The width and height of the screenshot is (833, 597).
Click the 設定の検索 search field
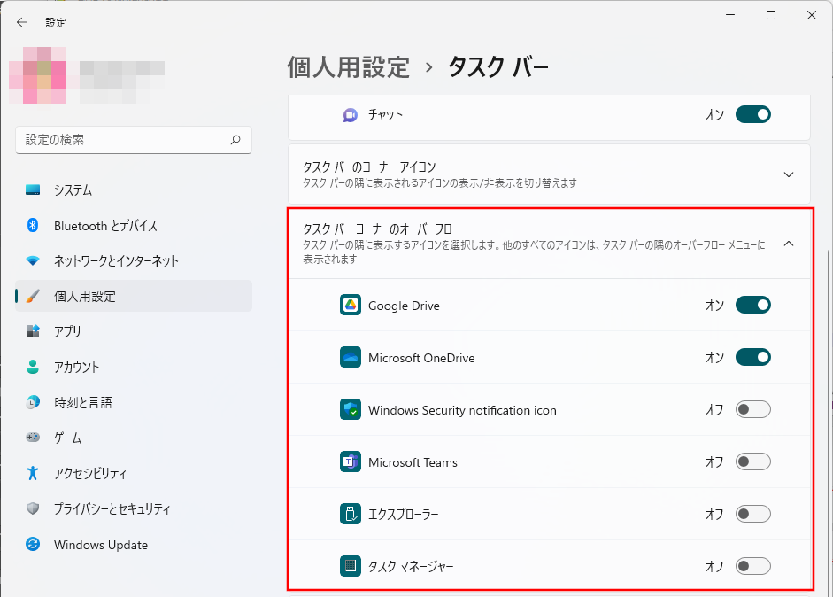click(124, 140)
